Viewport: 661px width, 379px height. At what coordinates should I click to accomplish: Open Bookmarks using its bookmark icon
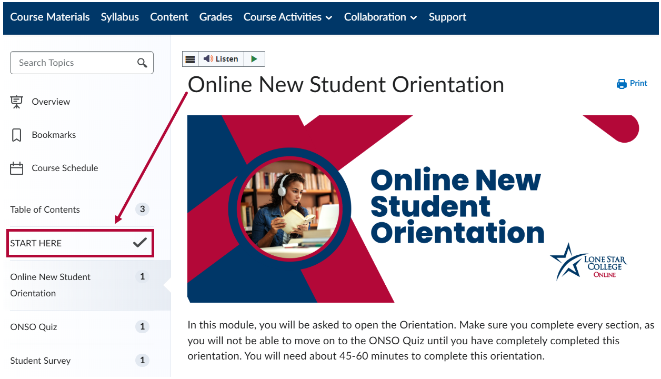[x=16, y=134]
